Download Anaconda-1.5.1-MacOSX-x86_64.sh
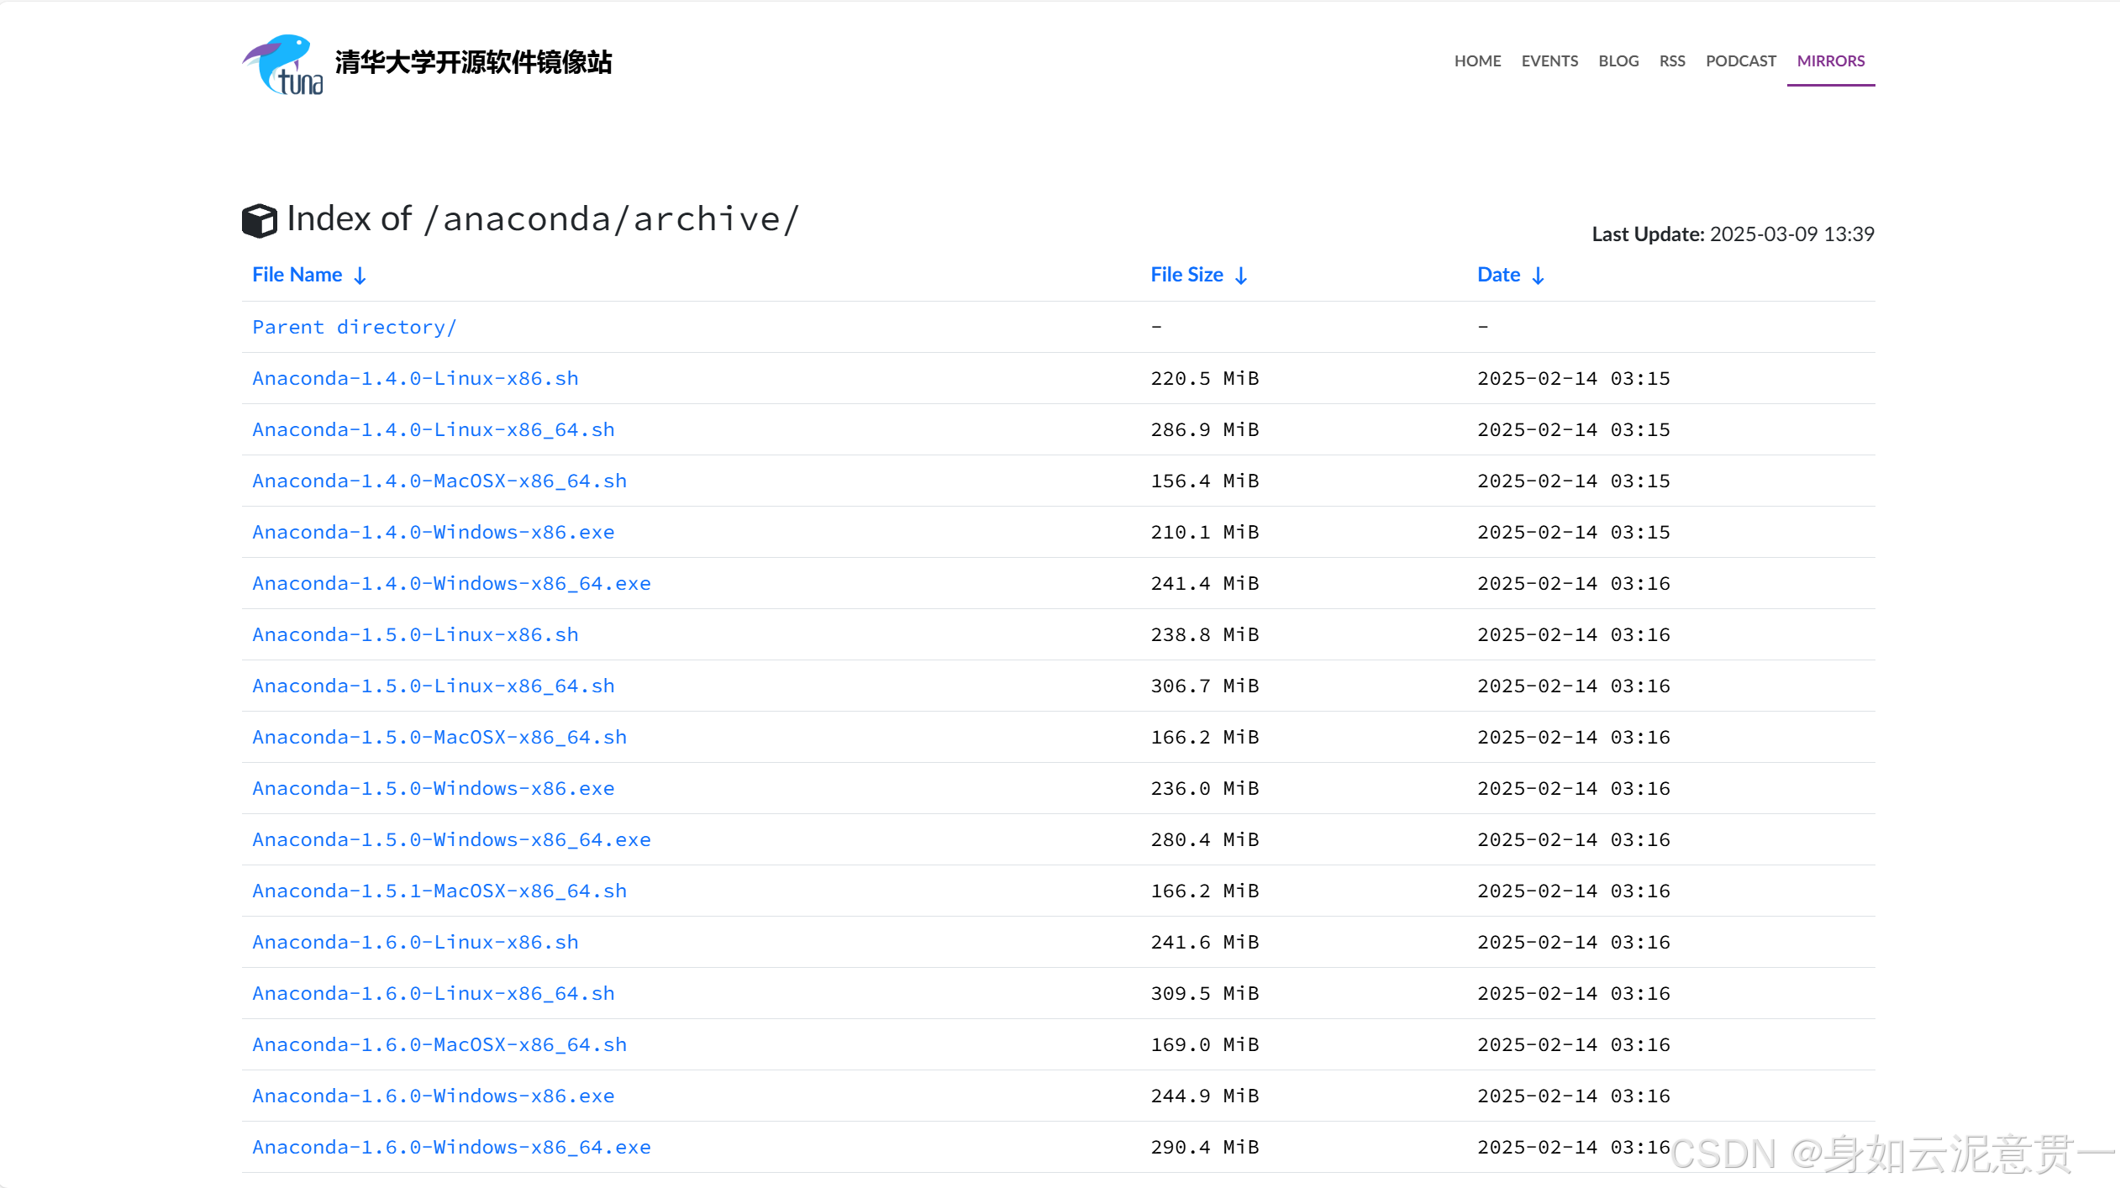Screen dimensions: 2120x1188 439,891
